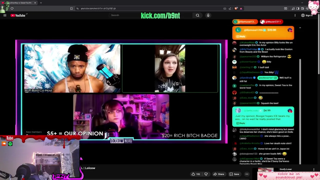Share this page from address bar icon
This screenshot has width=320, height=180.
click(x=230, y=8)
